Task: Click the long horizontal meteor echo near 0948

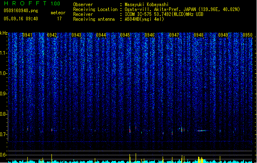Action: click(203, 131)
